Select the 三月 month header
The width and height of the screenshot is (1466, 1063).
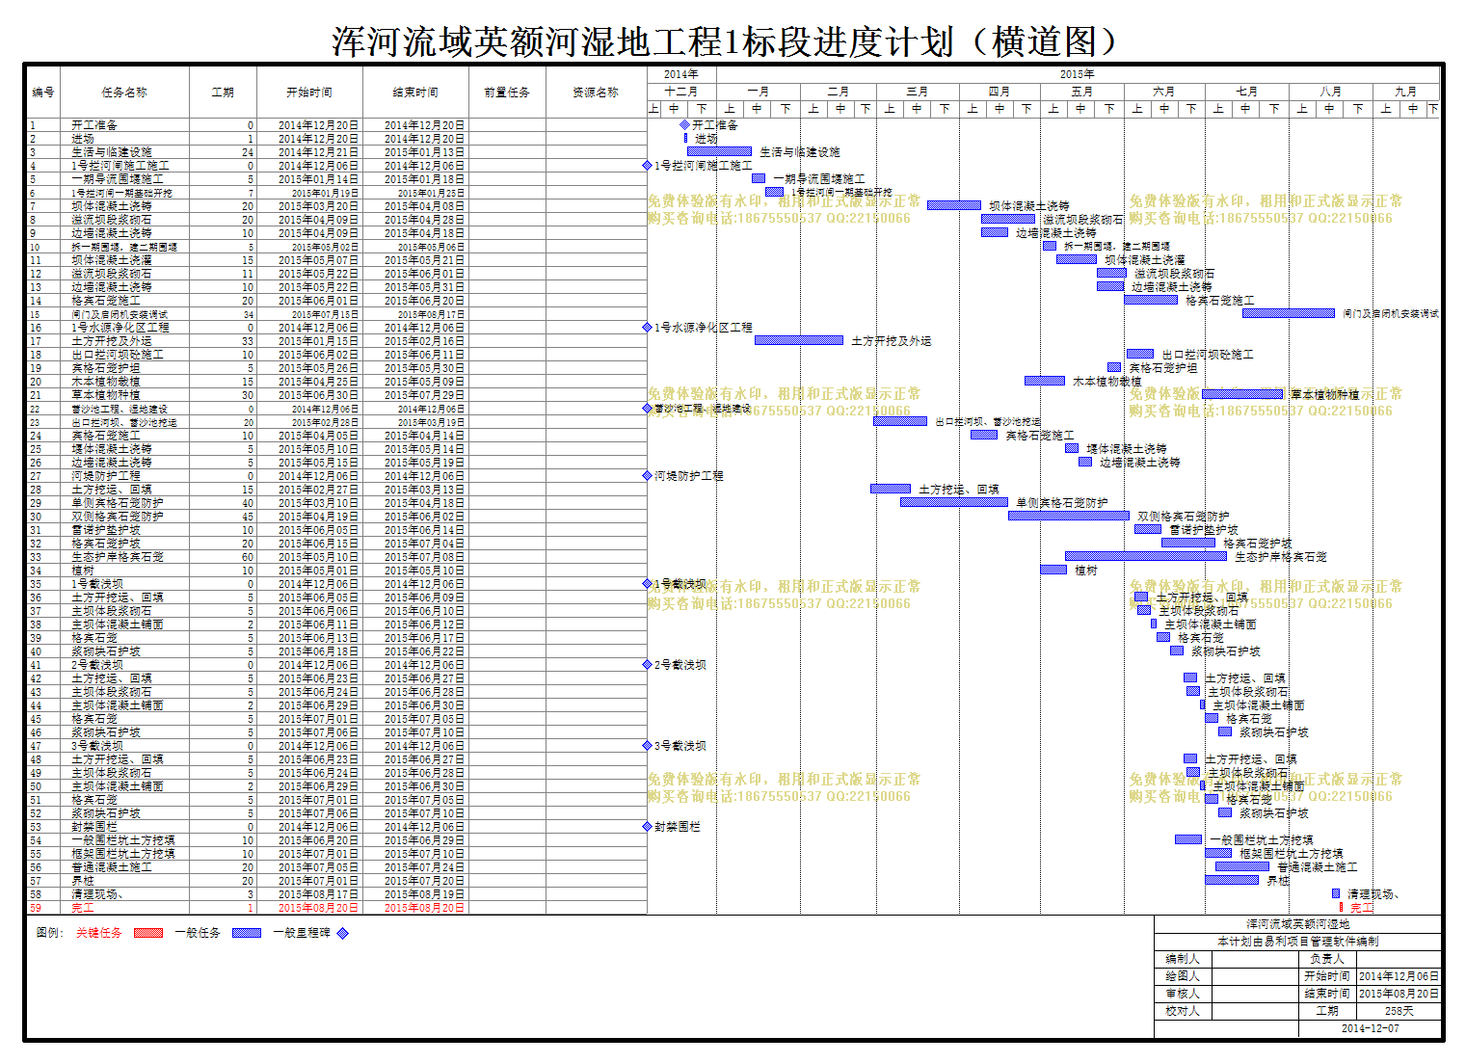click(x=917, y=92)
